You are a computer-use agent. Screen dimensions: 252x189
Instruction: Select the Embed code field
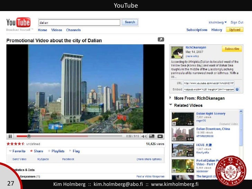pos(209,89)
